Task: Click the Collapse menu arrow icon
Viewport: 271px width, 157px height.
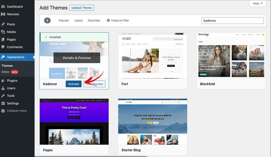Action: click(3, 111)
